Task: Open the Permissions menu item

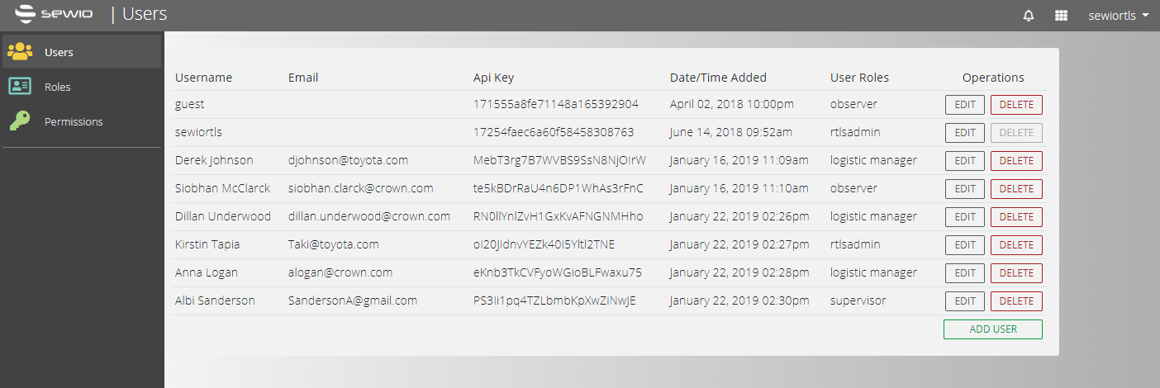Action: click(74, 121)
